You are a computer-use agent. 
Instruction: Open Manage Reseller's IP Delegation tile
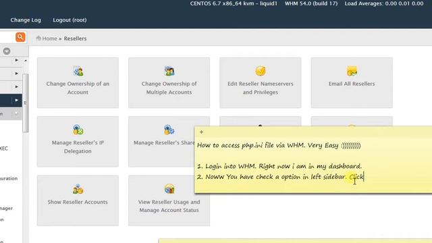78,141
